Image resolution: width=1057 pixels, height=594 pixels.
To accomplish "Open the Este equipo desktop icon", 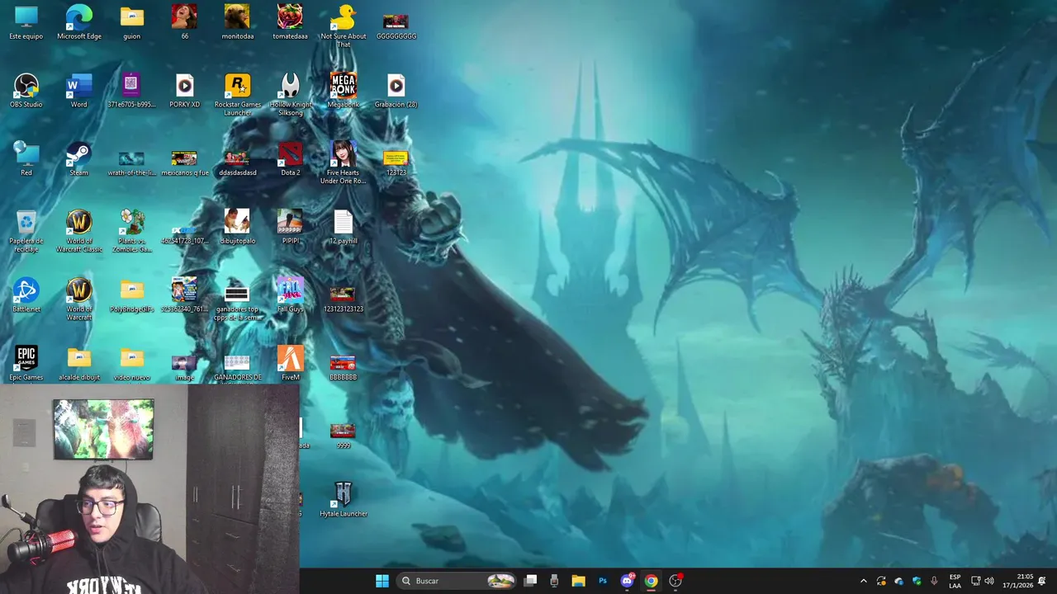I will click(26, 22).
